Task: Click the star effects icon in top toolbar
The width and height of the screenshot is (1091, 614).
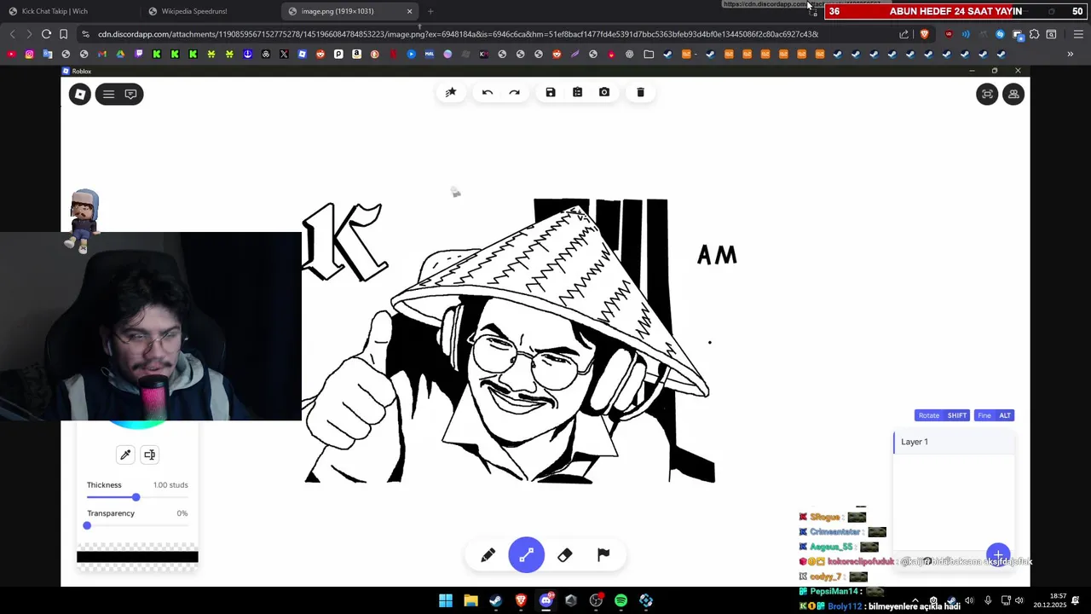Action: coord(451,92)
